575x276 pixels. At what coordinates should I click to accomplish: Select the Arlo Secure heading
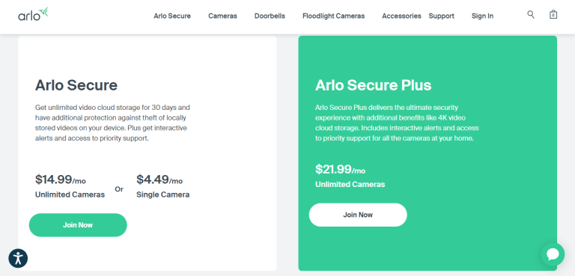[x=76, y=85]
